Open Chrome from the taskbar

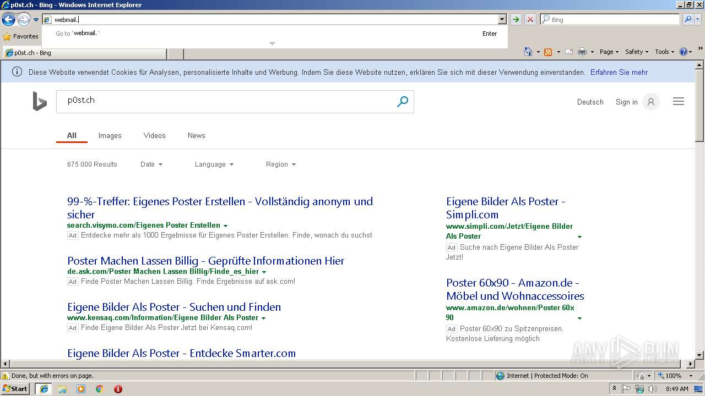[x=99, y=389]
